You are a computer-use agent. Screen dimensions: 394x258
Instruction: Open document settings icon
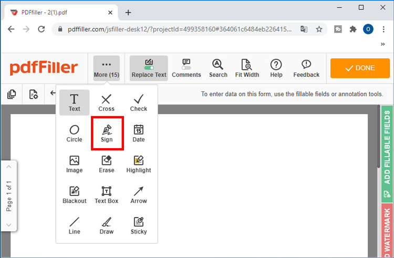(34, 94)
